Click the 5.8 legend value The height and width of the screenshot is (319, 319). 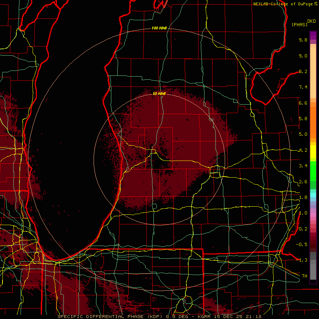(x=303, y=119)
